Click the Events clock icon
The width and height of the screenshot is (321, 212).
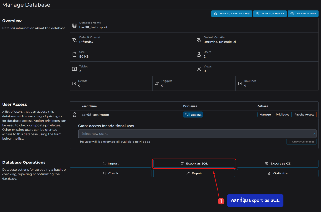pyautogui.click(x=74, y=84)
